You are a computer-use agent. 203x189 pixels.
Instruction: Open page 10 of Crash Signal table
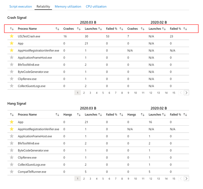point(135,93)
